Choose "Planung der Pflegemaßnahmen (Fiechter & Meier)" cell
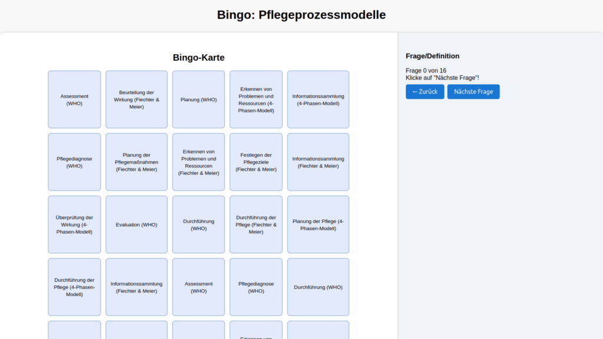The height and width of the screenshot is (339, 603). 137,162
